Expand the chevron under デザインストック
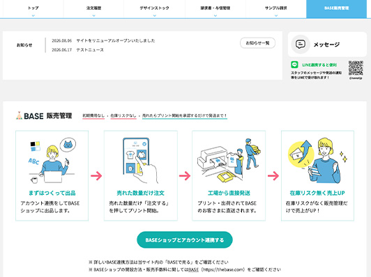 coord(155,15)
